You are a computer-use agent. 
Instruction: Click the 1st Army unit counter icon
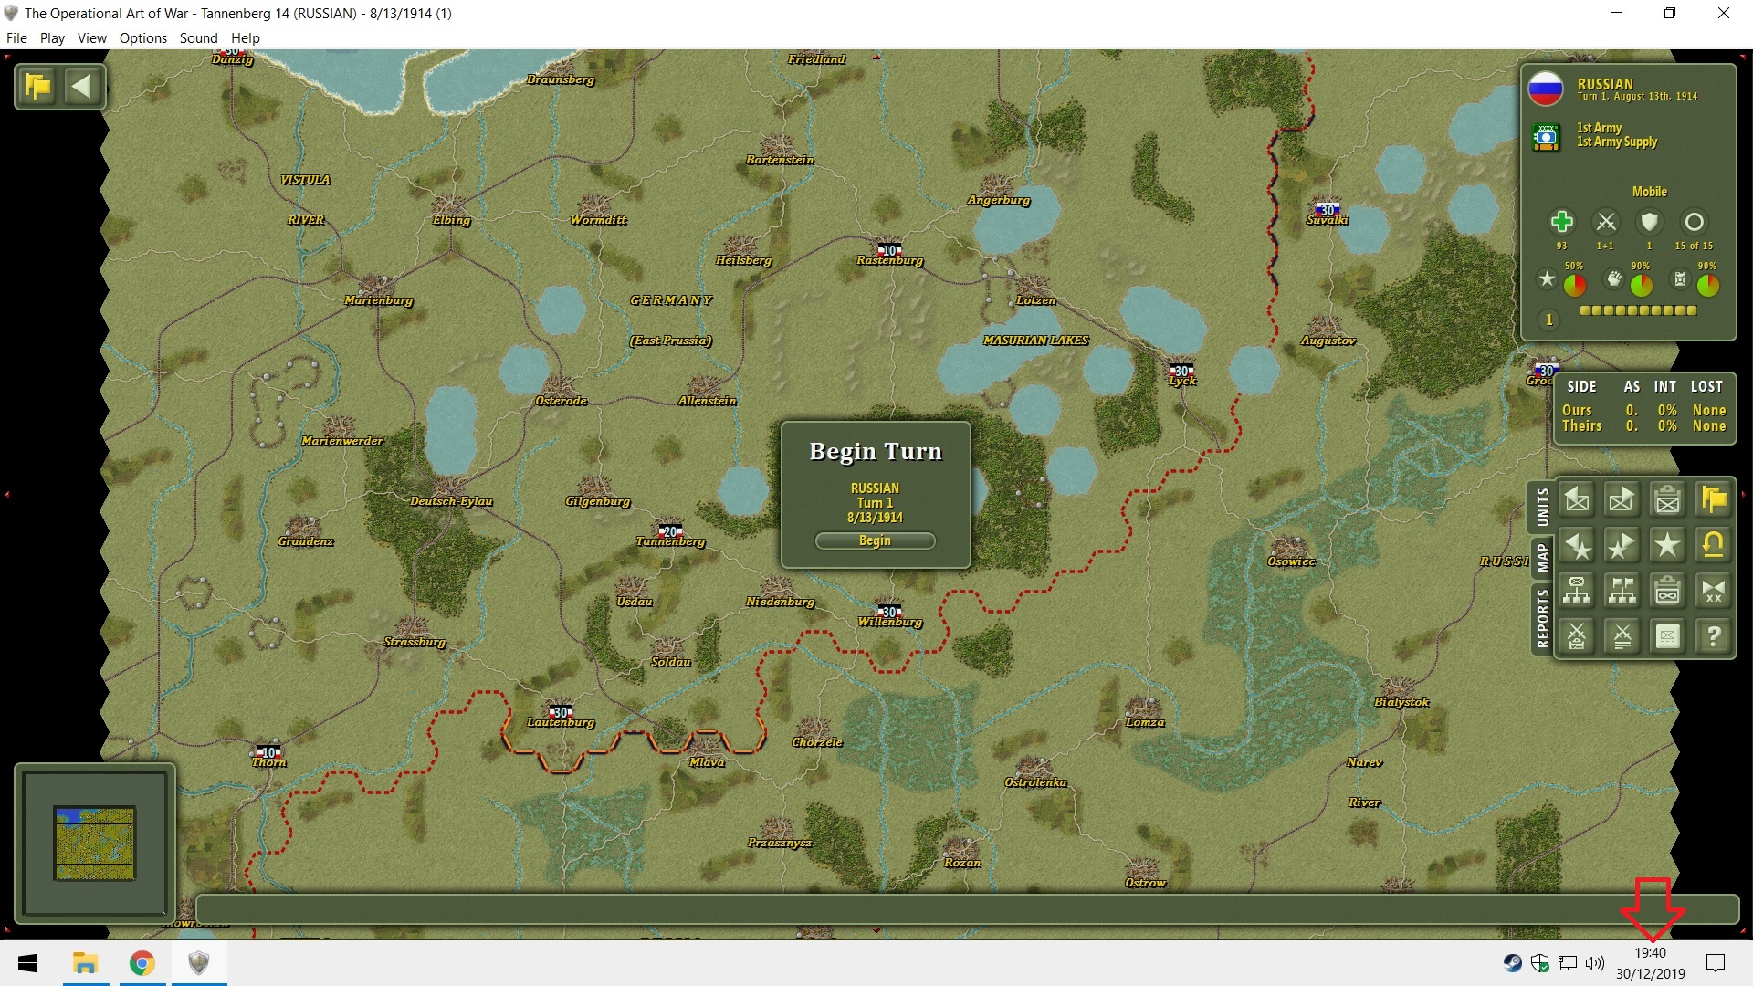coord(1546,137)
